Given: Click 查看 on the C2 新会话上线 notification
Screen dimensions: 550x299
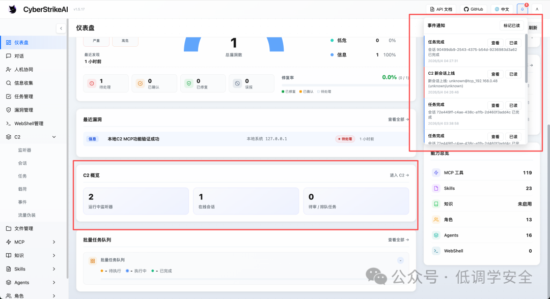Looking at the screenshot, I should pos(496,74).
